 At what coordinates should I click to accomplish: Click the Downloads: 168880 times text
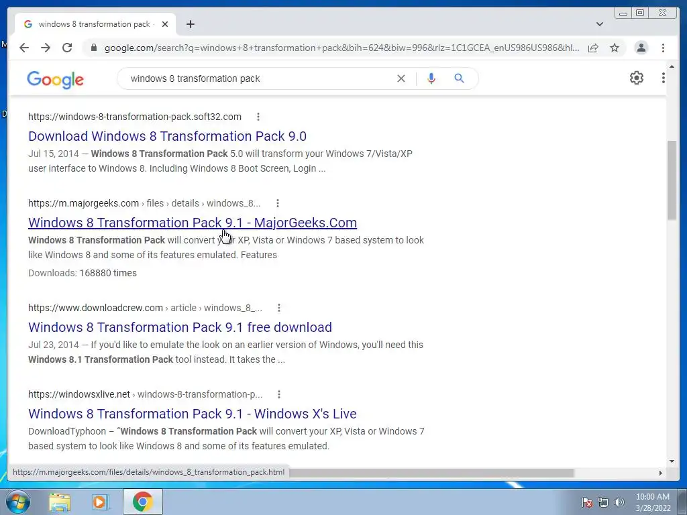tap(83, 273)
